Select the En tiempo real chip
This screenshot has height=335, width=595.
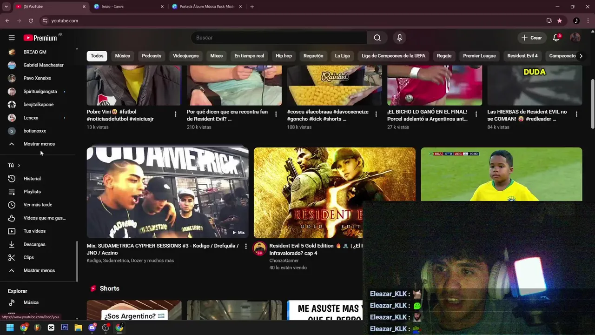coord(249,56)
